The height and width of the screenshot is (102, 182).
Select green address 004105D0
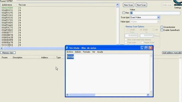7,8
